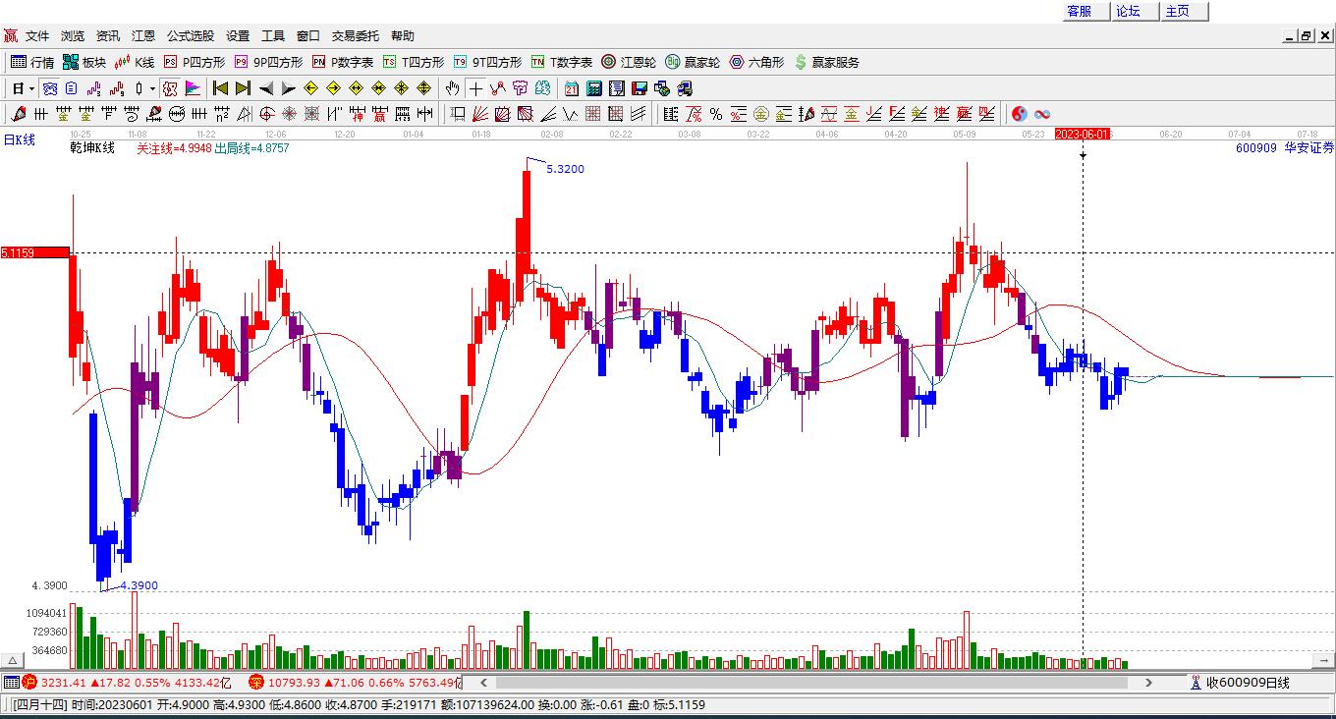Click the 收600909日线 status entry
The image size is (1336, 719).
(x=1240, y=683)
